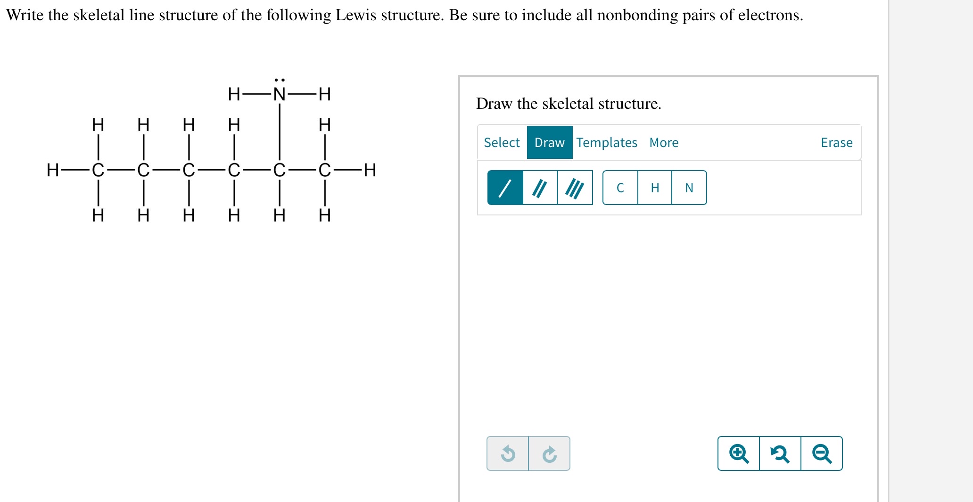Zoom in on the drawing canvas
973x502 pixels.
[738, 453]
